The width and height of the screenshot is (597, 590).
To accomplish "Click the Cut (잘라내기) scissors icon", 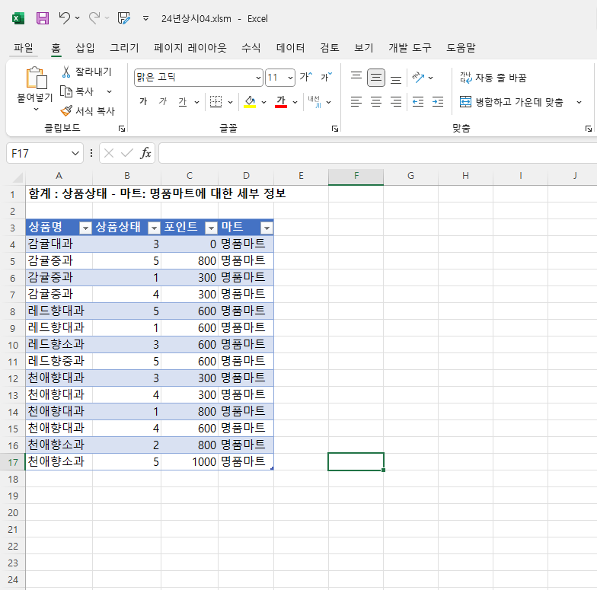I will coord(66,72).
